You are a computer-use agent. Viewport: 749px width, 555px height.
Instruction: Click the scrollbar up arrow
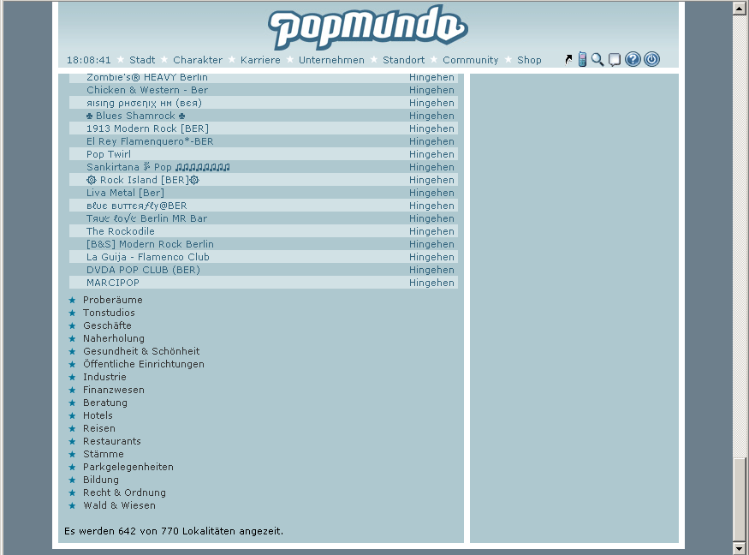739,8
